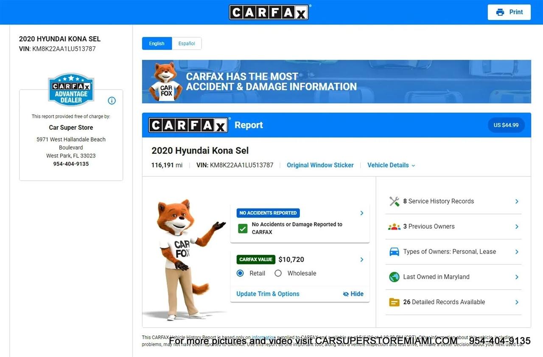
Task: Click the accident and damage information banner
Action: 336,82
